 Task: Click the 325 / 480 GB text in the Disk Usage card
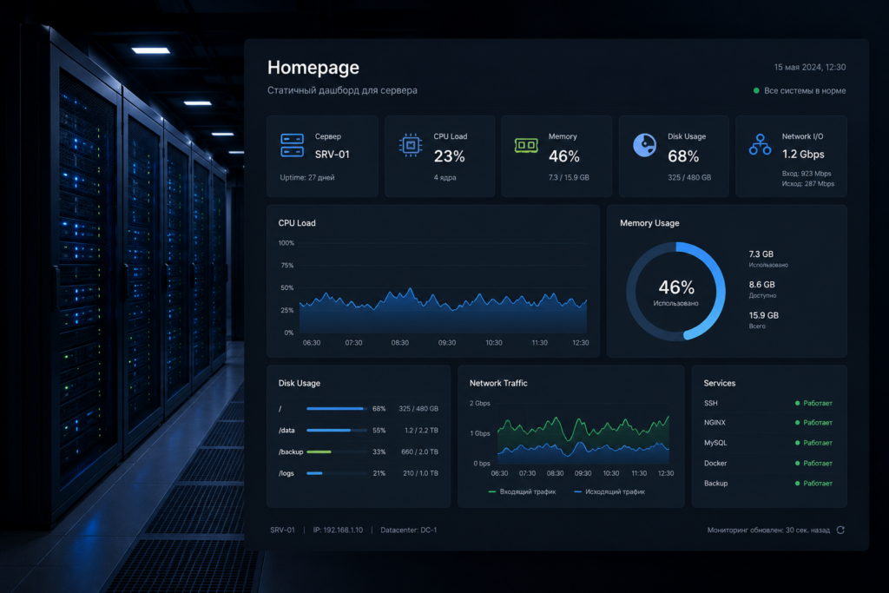pyautogui.click(x=689, y=177)
